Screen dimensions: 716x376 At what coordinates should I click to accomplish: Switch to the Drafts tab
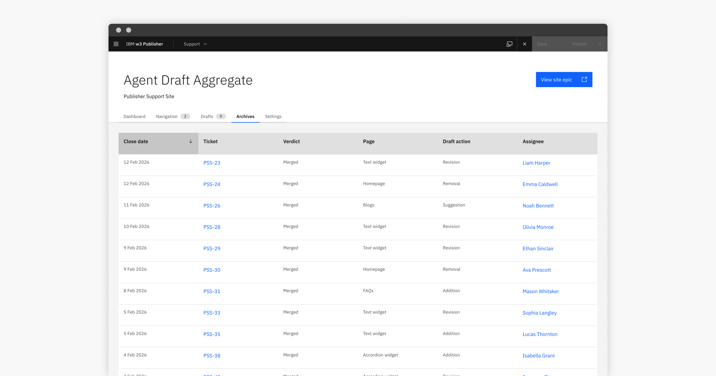213,116
